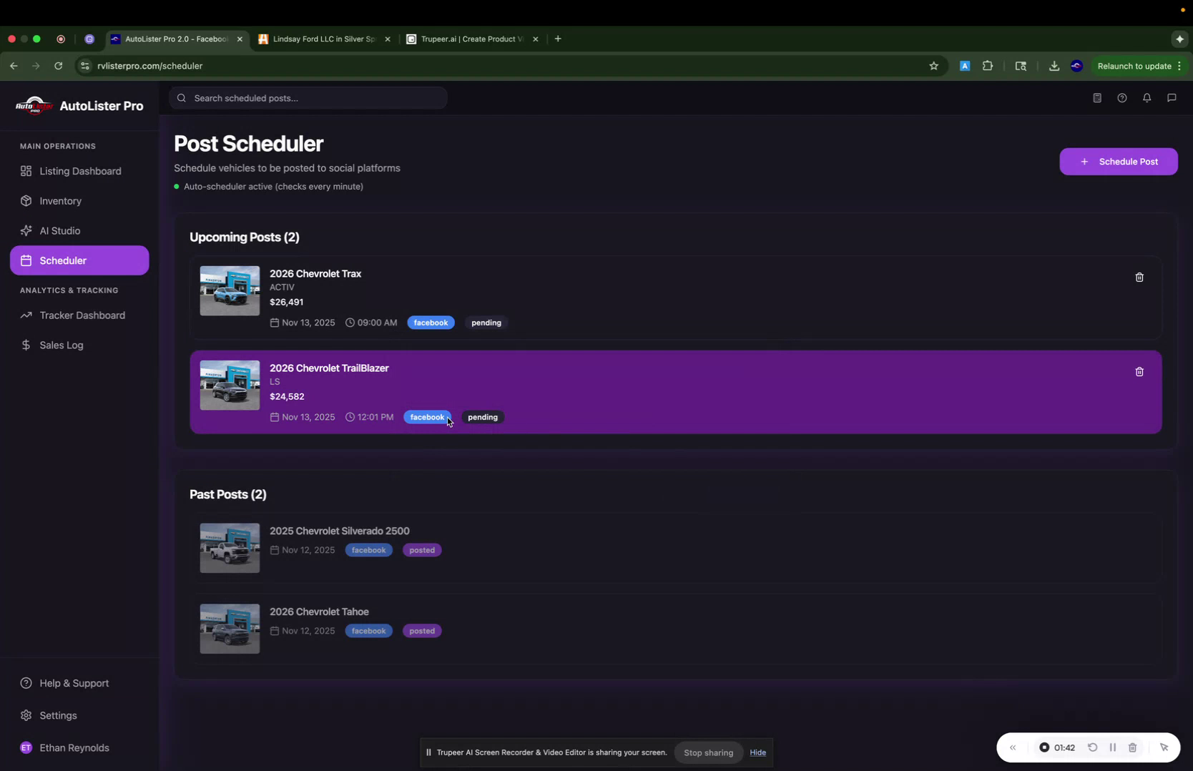Collapse the recorder bar with the chevron
Screen dimensions: 1193x771
[1012, 747]
